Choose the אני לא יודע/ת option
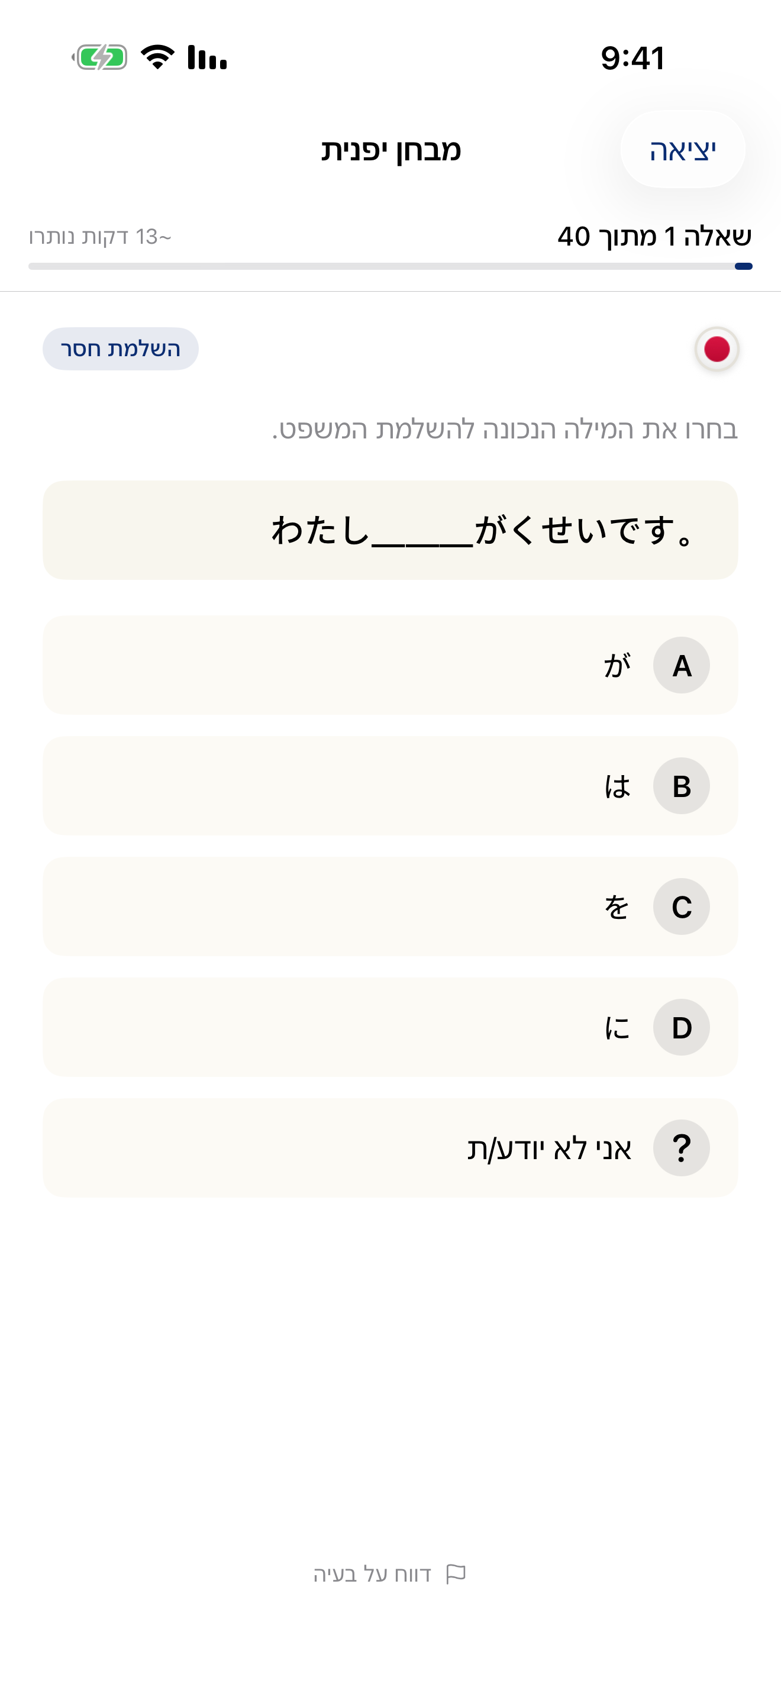 (390, 1148)
